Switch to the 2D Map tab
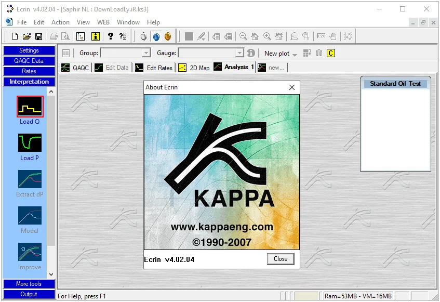Image resolution: width=440 pixels, height=302 pixels. [194, 68]
